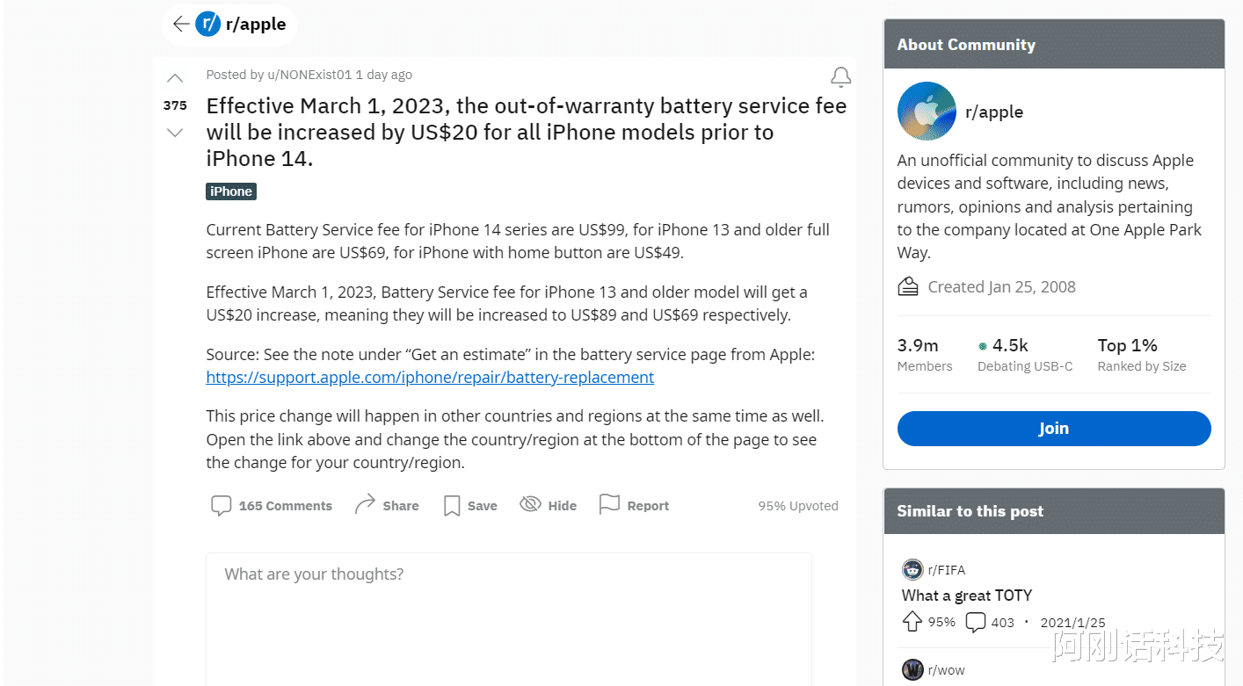Click the back arrow next to r/apple
This screenshot has height=686, width=1243.
pyautogui.click(x=181, y=25)
